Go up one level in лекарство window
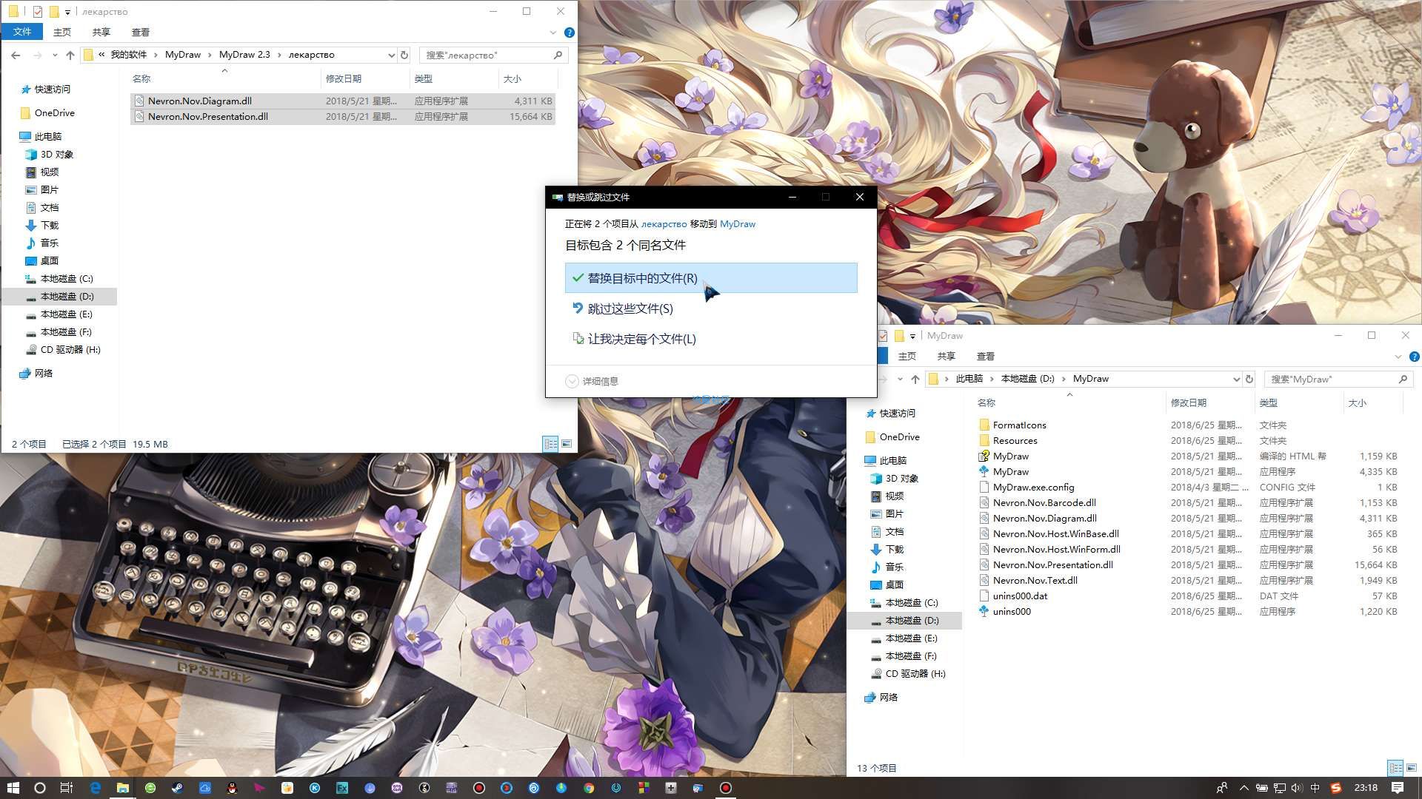This screenshot has width=1422, height=799. [70, 55]
